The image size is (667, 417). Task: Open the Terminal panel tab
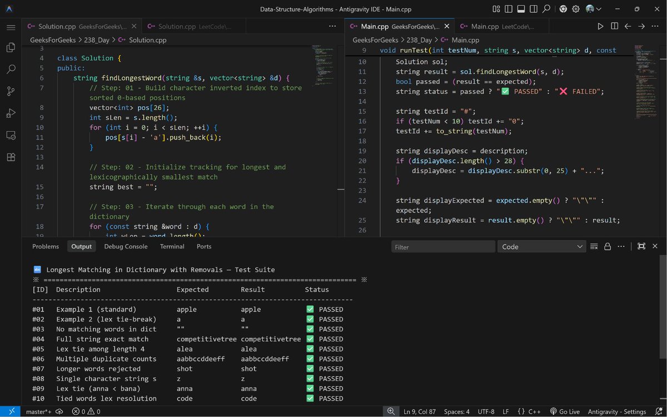pyautogui.click(x=172, y=246)
